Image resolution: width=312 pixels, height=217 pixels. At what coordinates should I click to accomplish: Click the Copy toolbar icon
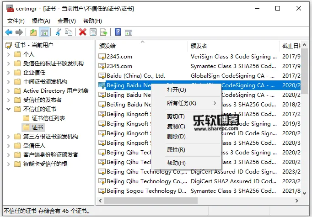click(69, 32)
